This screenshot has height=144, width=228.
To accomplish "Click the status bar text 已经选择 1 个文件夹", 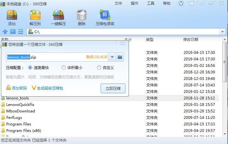I will click(x=49, y=140).
